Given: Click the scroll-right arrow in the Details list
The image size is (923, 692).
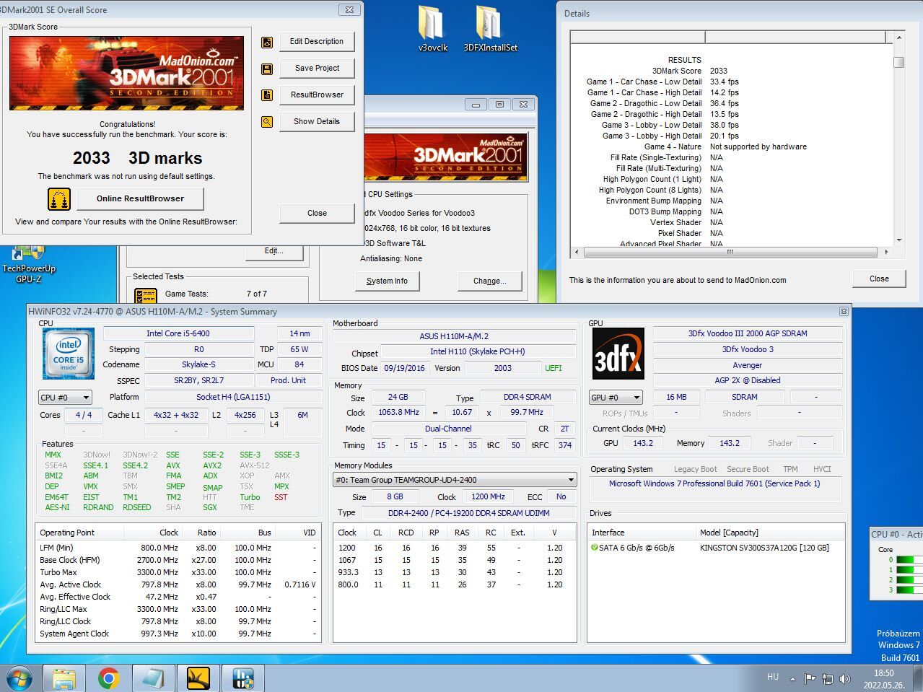Looking at the screenshot, I should [886, 253].
